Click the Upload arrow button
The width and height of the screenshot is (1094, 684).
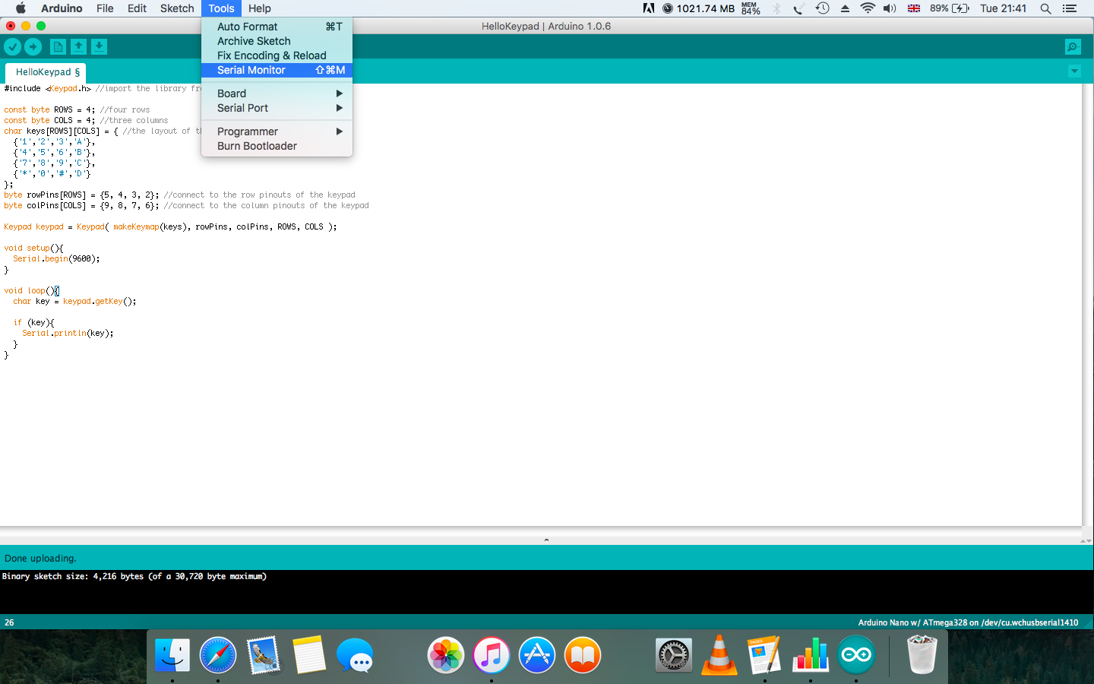[33, 47]
